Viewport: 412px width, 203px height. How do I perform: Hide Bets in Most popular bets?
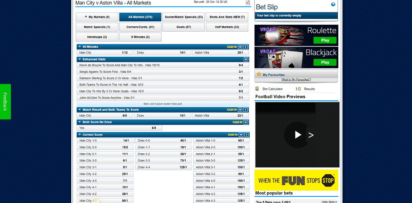pyautogui.click(x=329, y=202)
